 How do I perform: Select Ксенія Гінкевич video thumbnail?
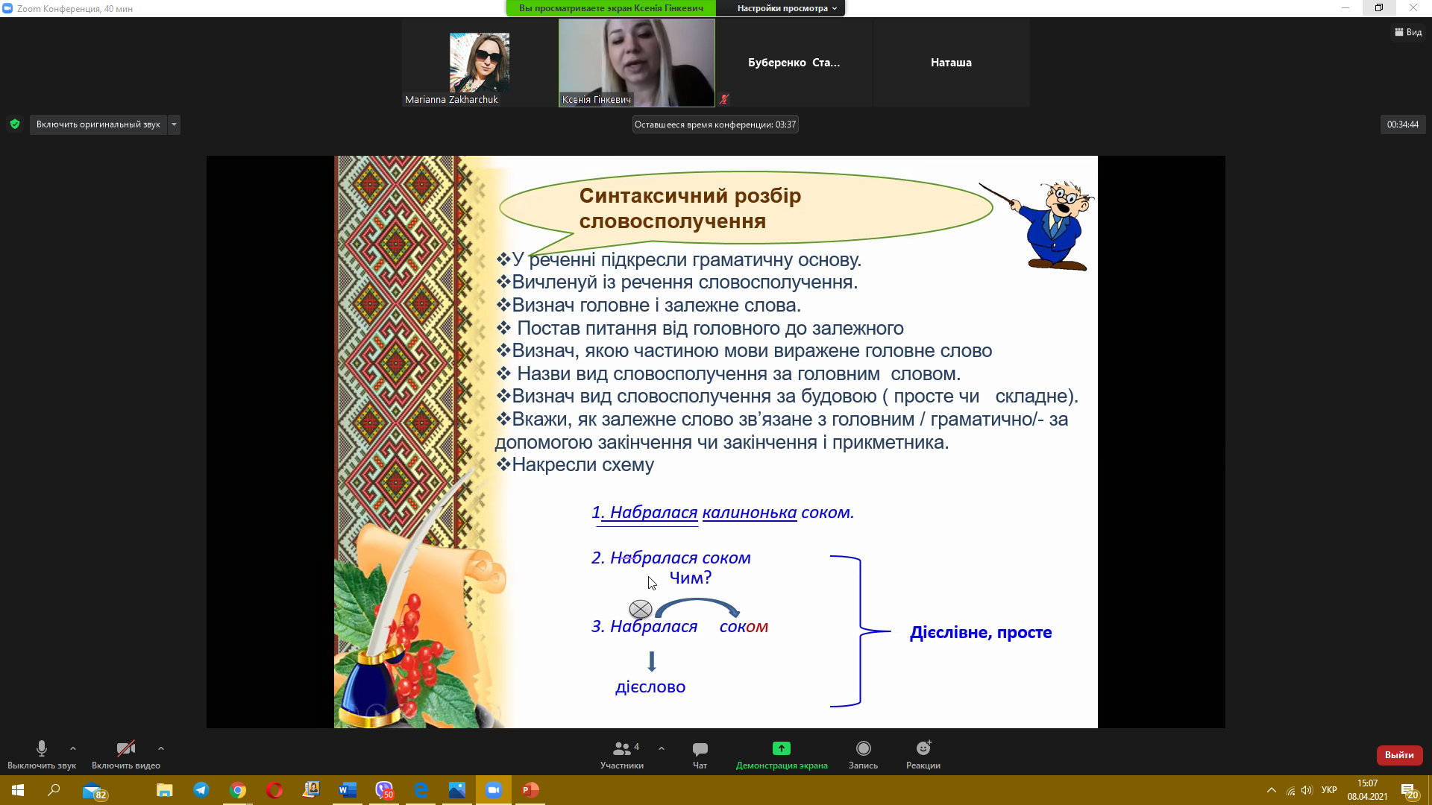(636, 63)
